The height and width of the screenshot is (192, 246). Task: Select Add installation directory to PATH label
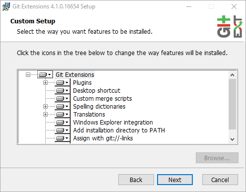pyautogui.click(x=119, y=130)
